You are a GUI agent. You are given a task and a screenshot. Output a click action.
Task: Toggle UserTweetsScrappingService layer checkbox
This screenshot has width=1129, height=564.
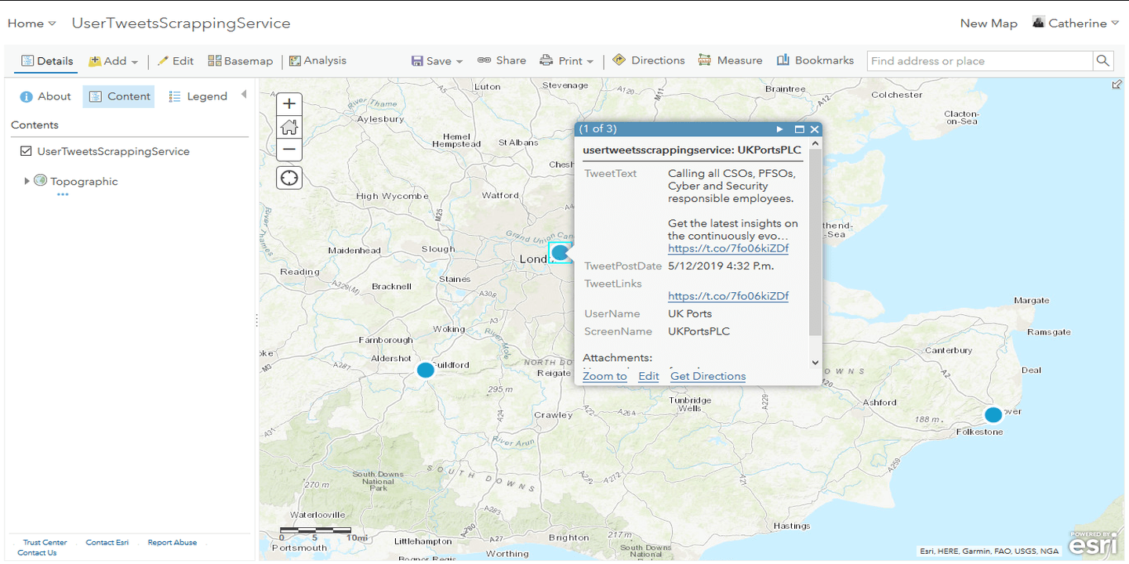click(x=27, y=151)
